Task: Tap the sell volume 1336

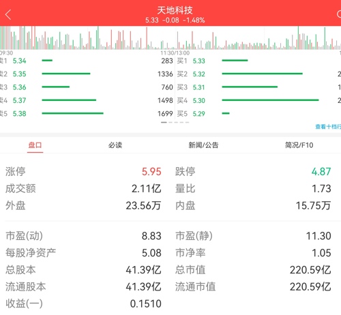Action: click(165, 74)
